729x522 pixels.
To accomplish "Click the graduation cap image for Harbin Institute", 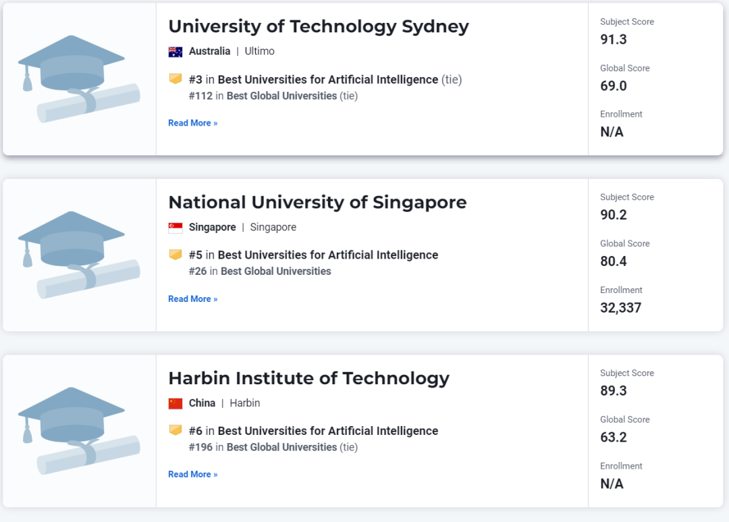I will (78, 429).
